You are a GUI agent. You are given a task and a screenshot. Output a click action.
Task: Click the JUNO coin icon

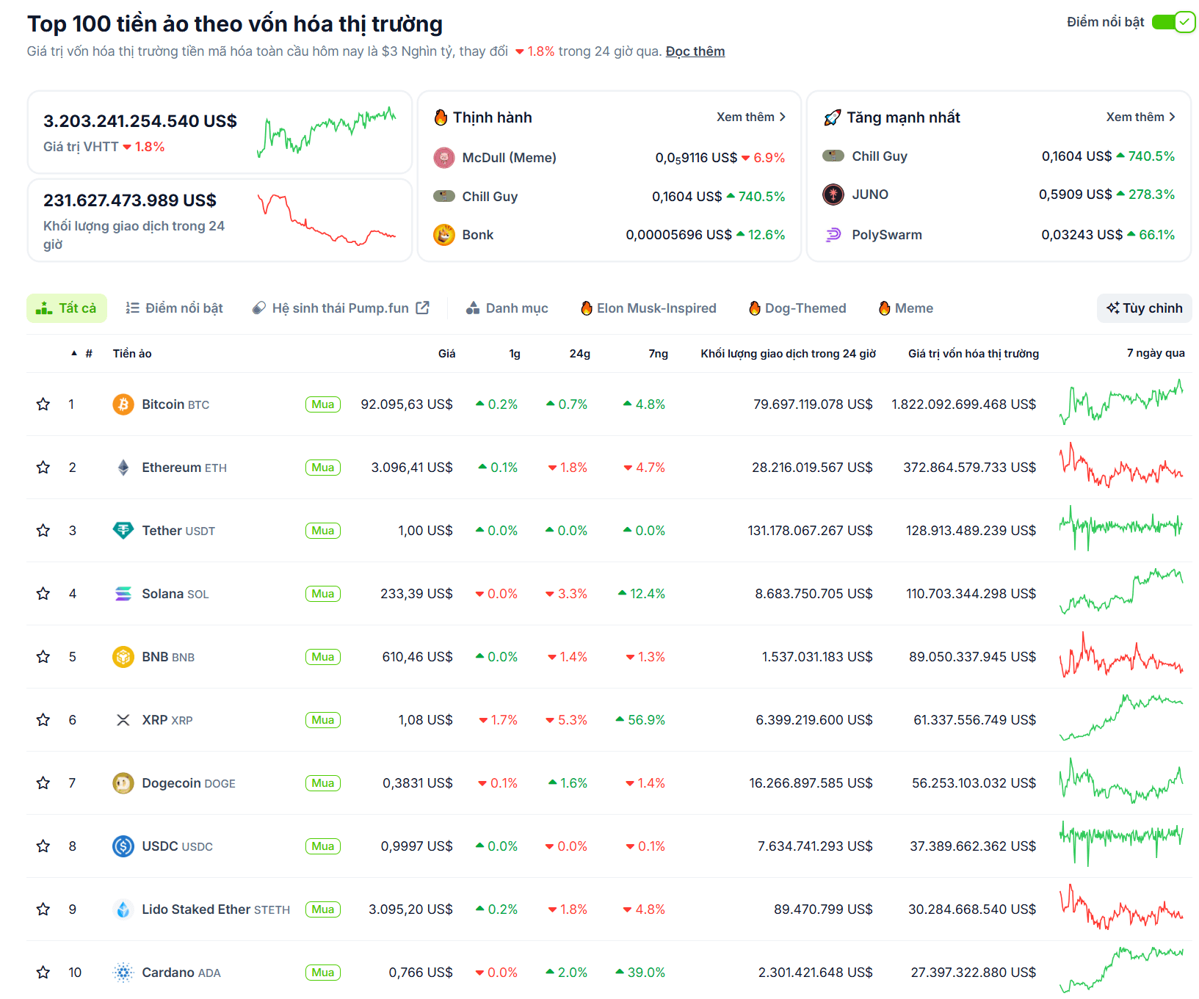833,195
